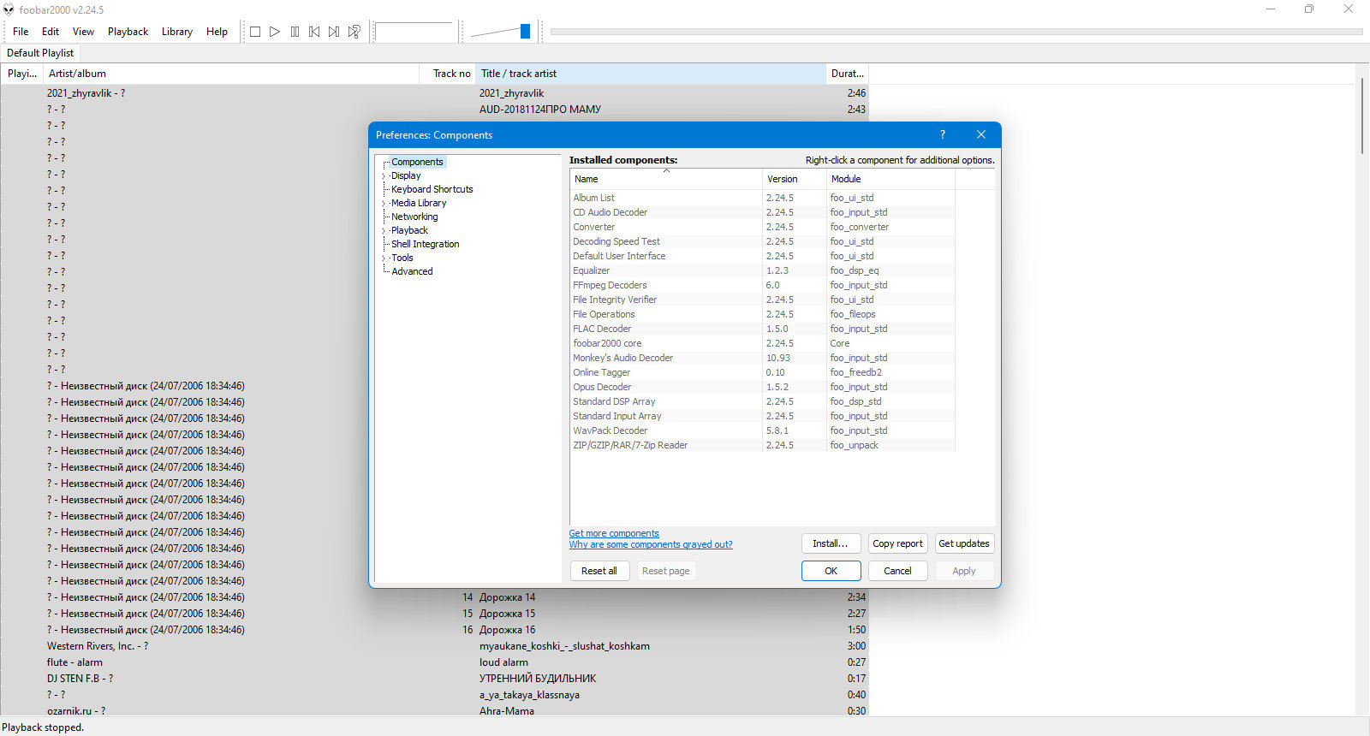Open the Get more components link
This screenshot has height=736, width=1370.
(614, 533)
